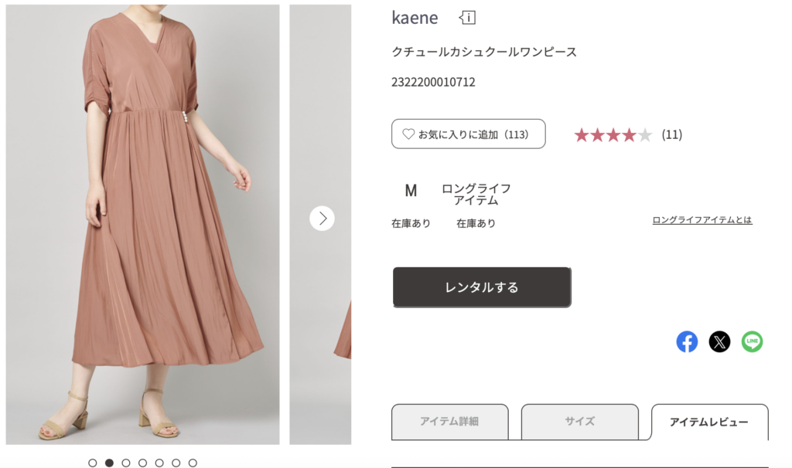Share this dress on Facebook
This screenshot has width=792, height=468.
687,341
